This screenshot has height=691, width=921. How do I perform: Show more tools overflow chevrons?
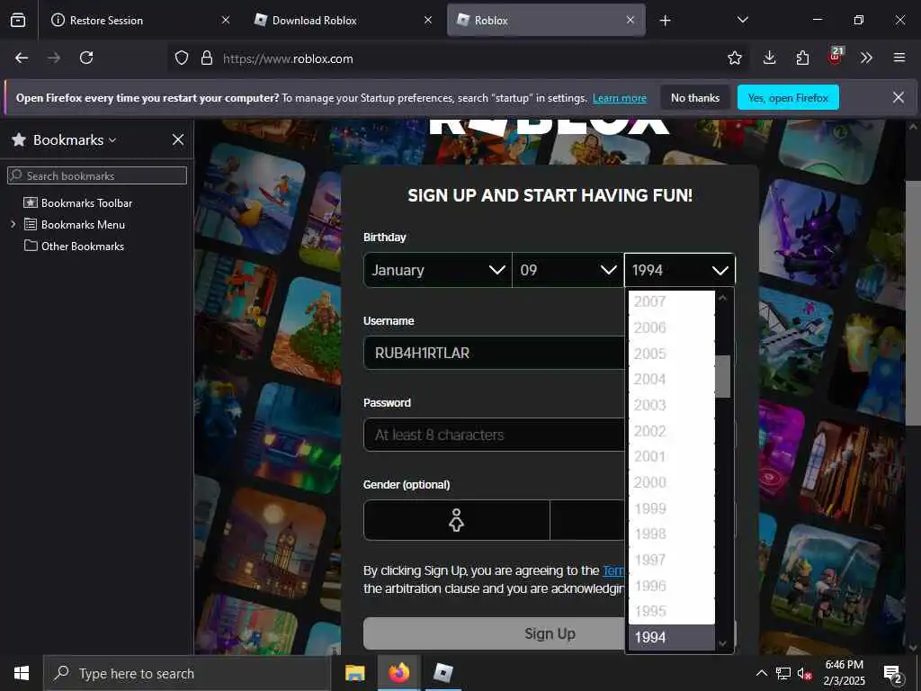tap(866, 58)
